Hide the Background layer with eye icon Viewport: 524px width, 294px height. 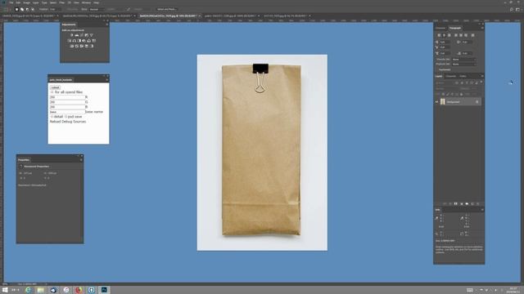coord(436,101)
